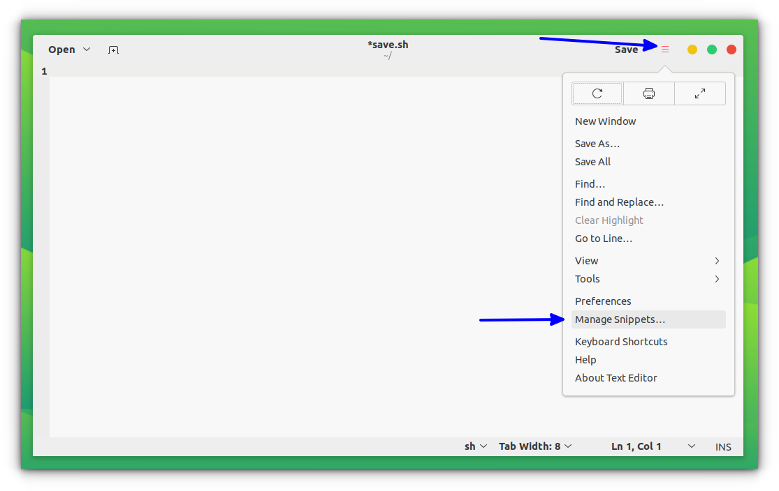Image resolution: width=779 pixels, height=491 pixels.
Task: Reload the current document
Action: click(597, 93)
